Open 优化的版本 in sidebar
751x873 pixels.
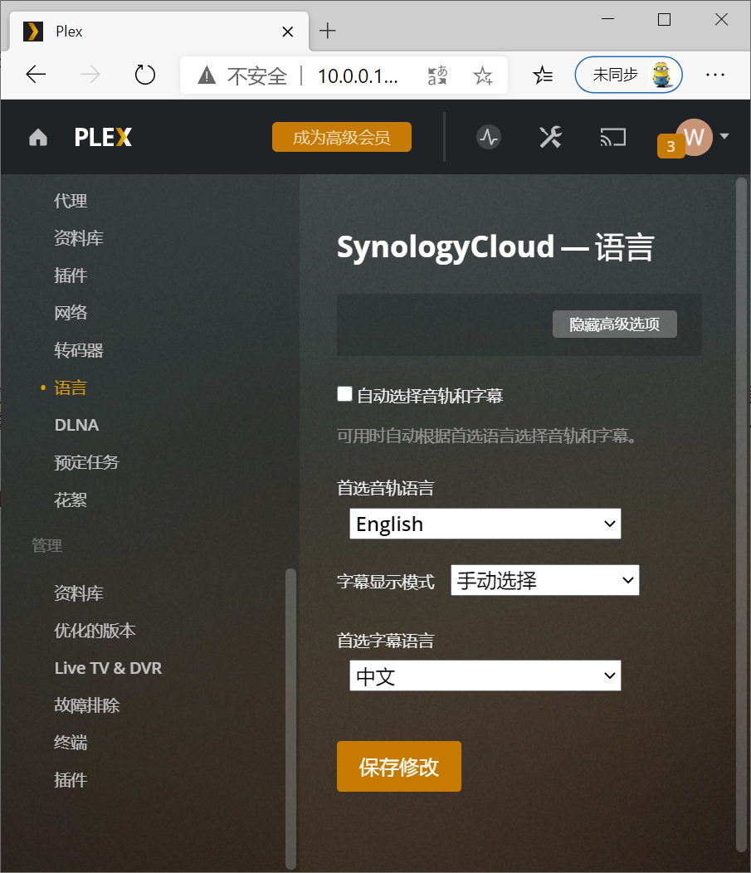tap(95, 630)
